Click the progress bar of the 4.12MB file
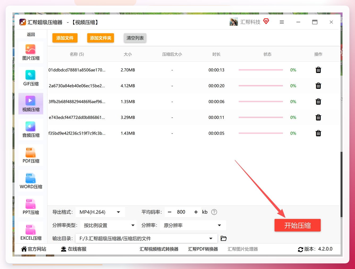The width and height of the screenshot is (355, 269). point(261,86)
